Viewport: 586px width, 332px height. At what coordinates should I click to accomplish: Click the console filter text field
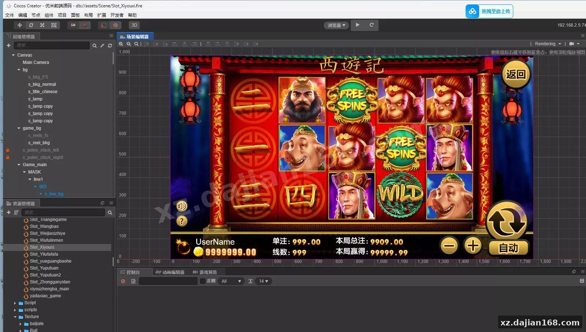tap(168, 281)
